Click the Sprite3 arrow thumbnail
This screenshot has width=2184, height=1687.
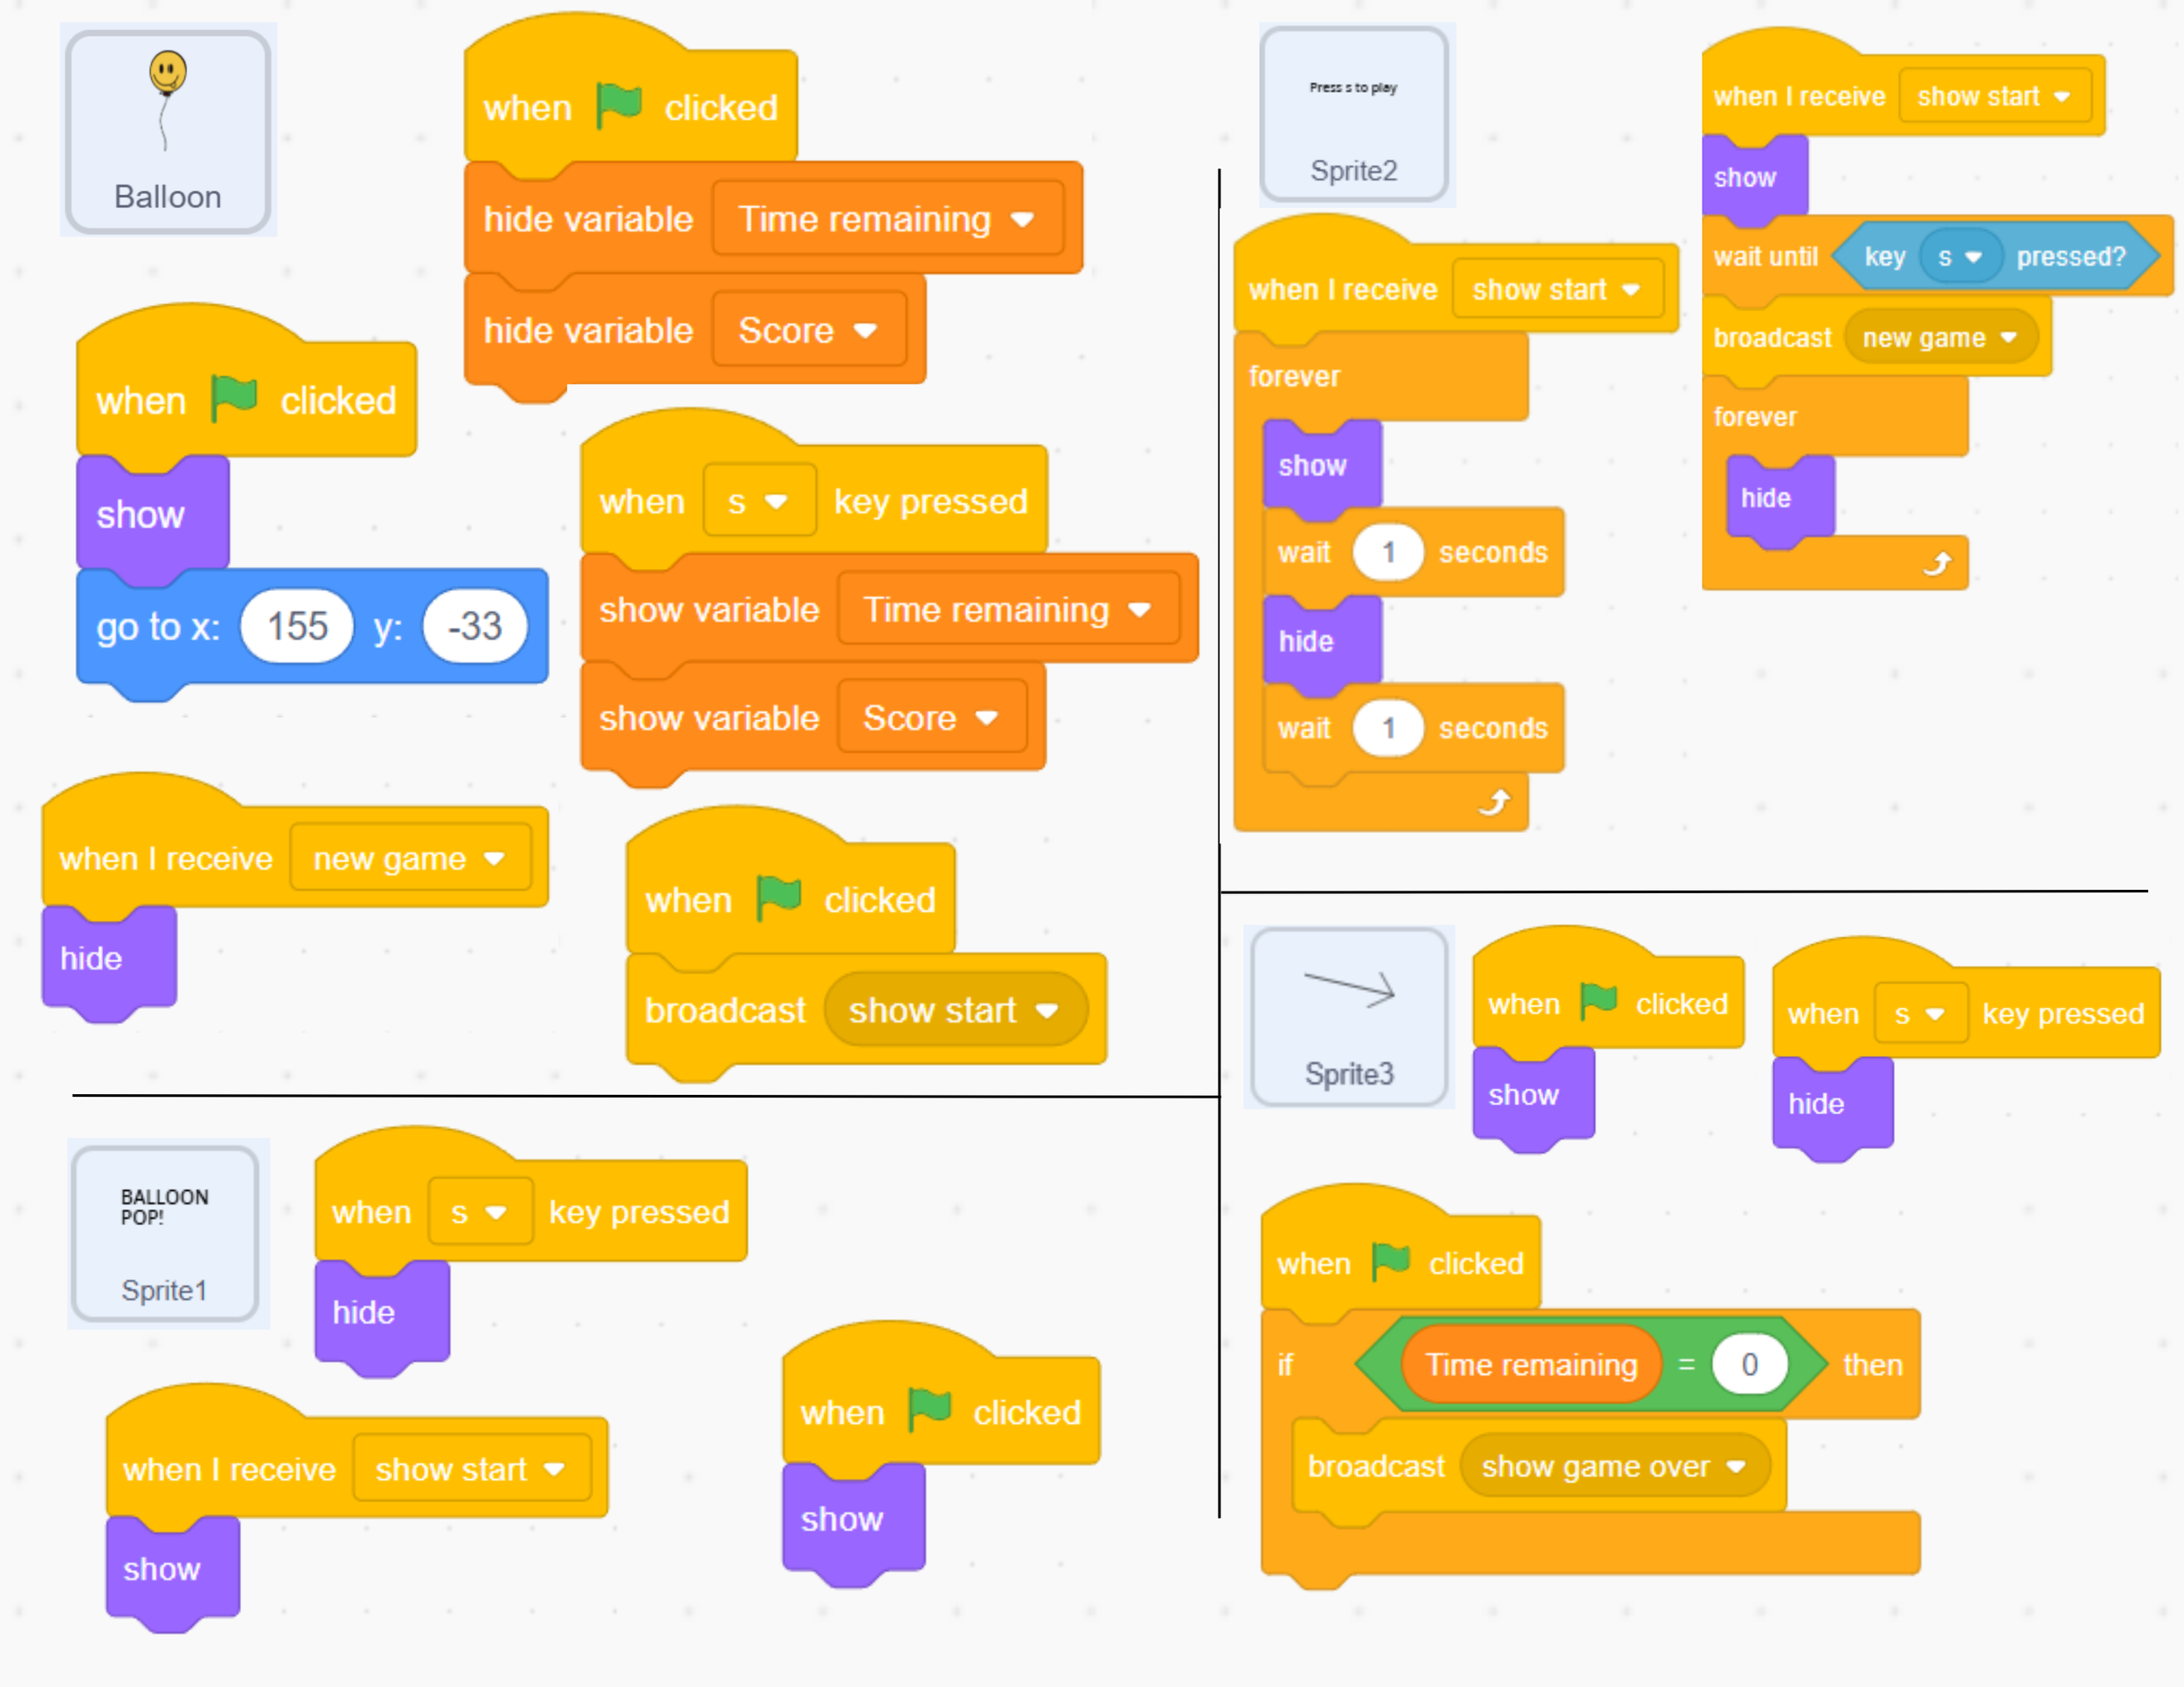[1349, 1017]
